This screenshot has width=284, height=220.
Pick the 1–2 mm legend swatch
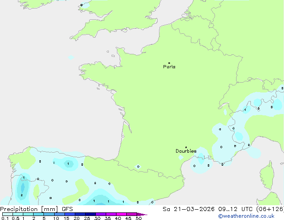28,214
